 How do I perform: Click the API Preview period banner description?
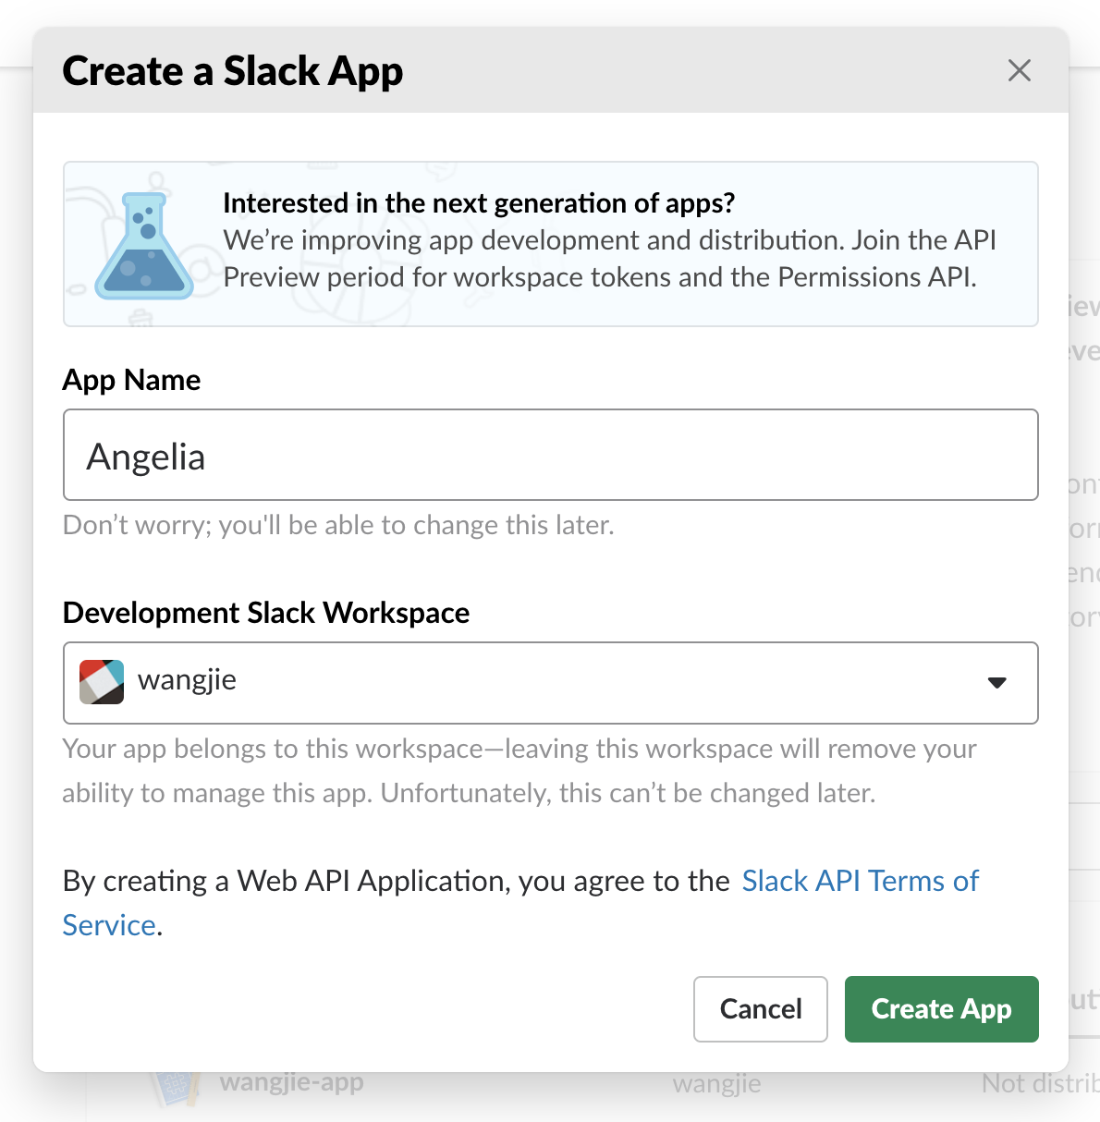tap(608, 259)
